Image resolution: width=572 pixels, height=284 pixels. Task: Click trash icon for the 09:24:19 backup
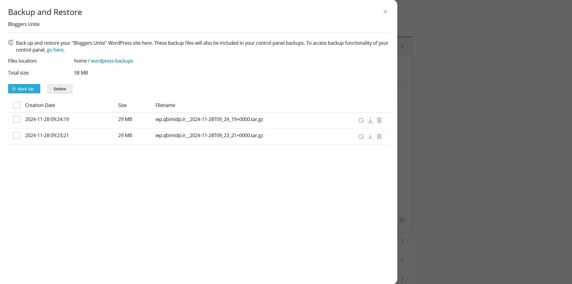click(379, 120)
